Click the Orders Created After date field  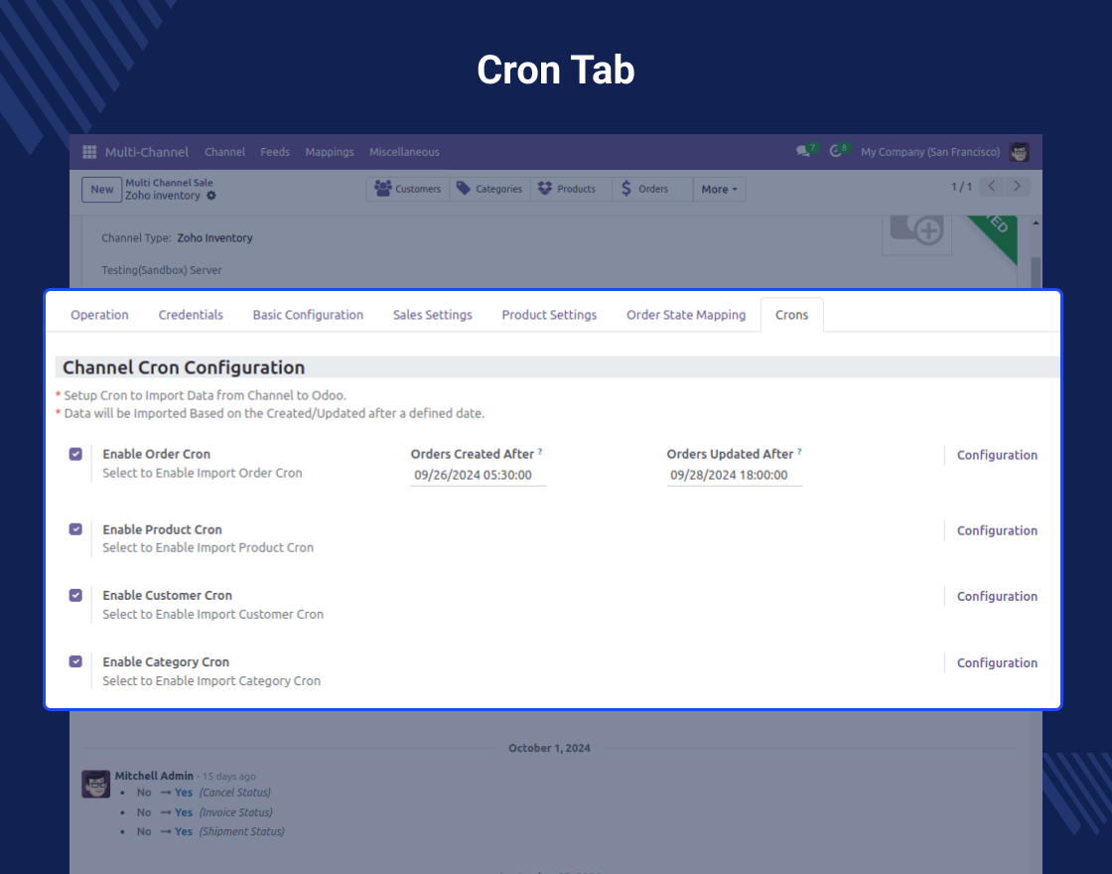tap(478, 476)
